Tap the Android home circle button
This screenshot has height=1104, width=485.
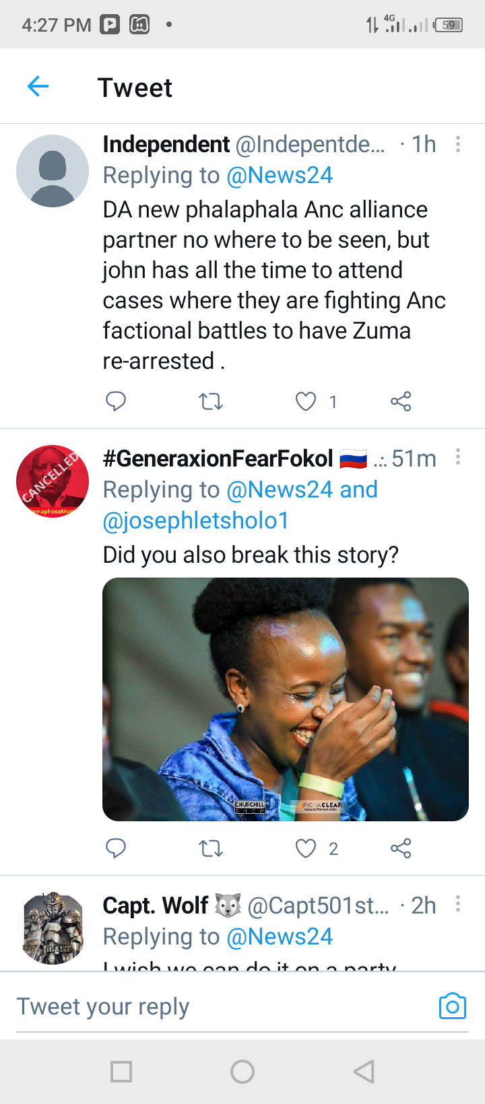pyautogui.click(x=243, y=1072)
